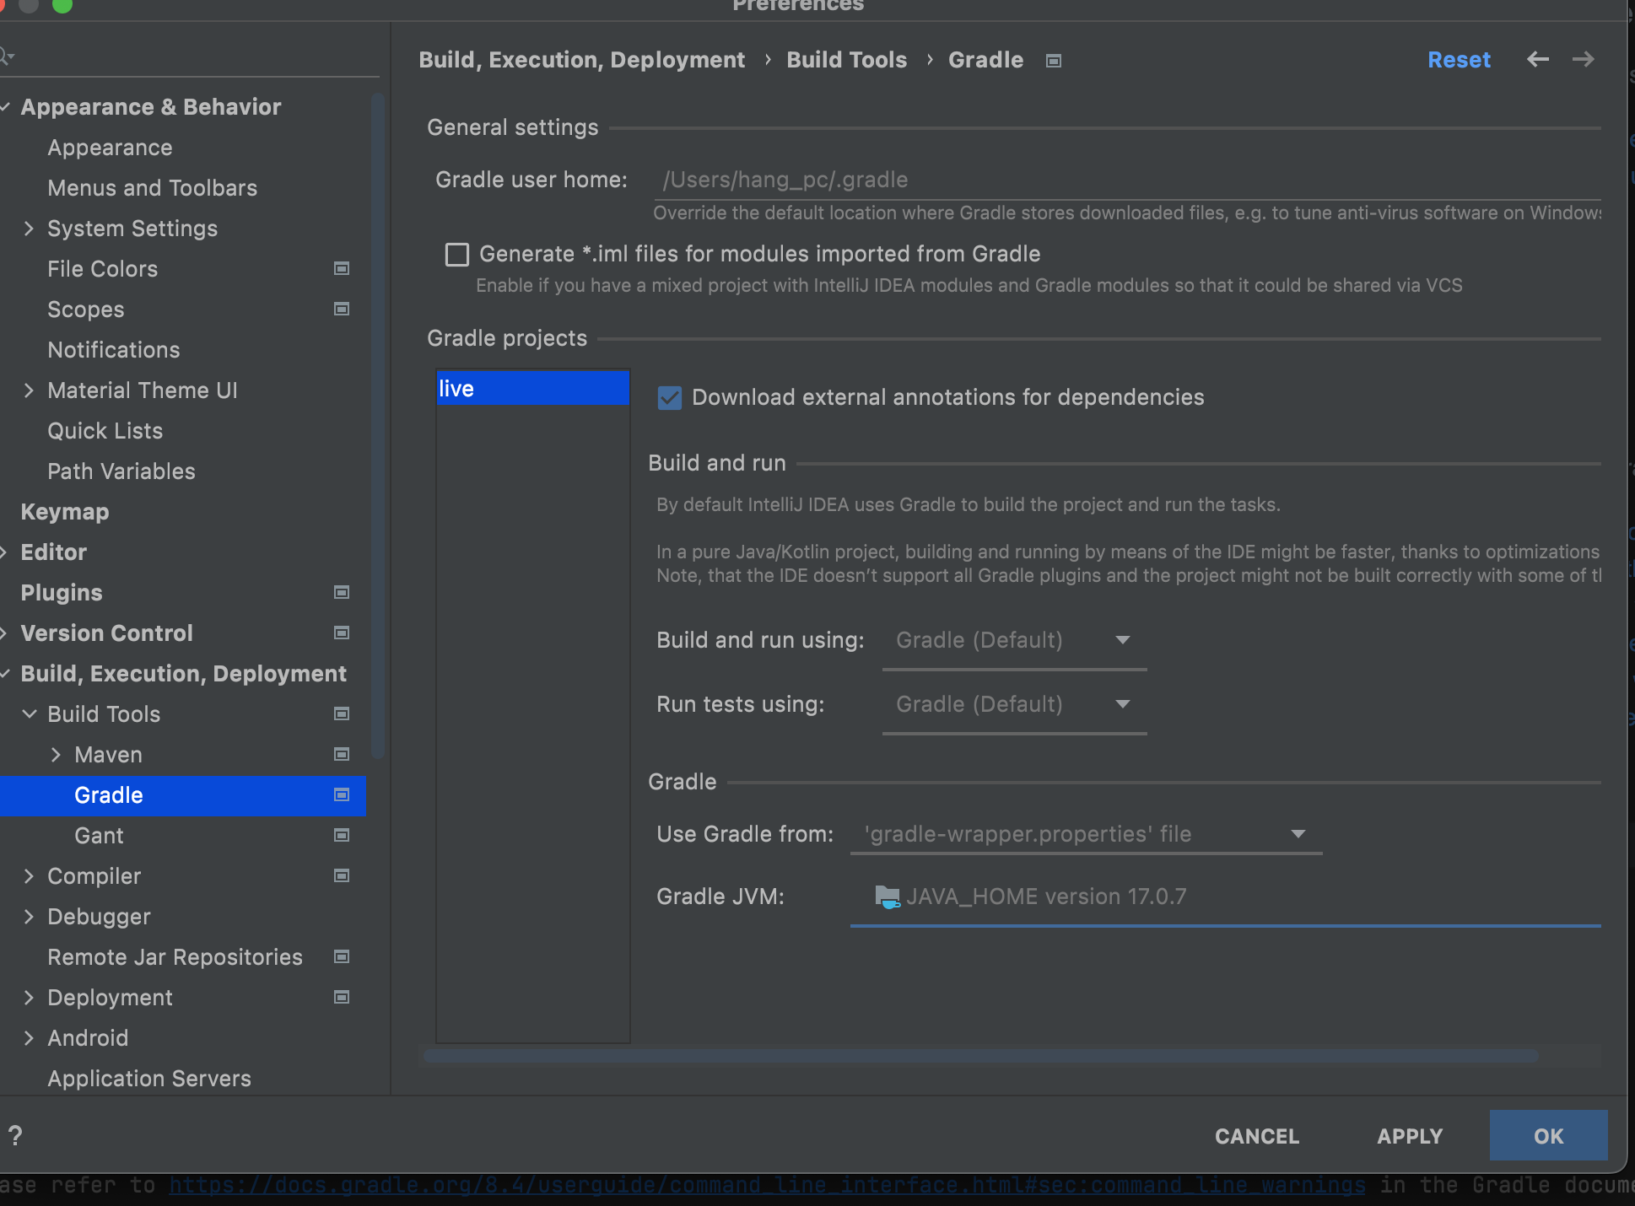Click the JAVA_HOME folder icon in Gradle JVM
This screenshot has width=1635, height=1206.
(x=887, y=896)
